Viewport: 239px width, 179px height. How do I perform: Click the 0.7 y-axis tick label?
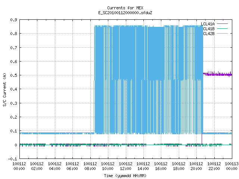[x=13, y=48]
